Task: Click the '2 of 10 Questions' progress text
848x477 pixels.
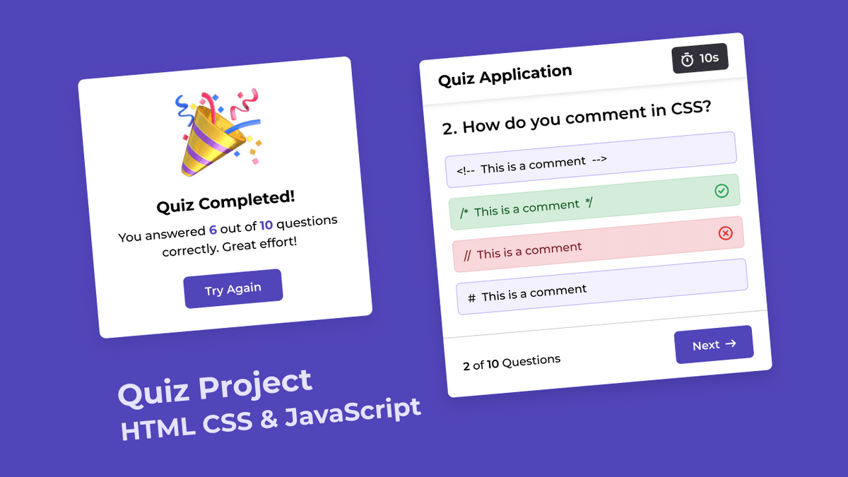Action: (512, 363)
